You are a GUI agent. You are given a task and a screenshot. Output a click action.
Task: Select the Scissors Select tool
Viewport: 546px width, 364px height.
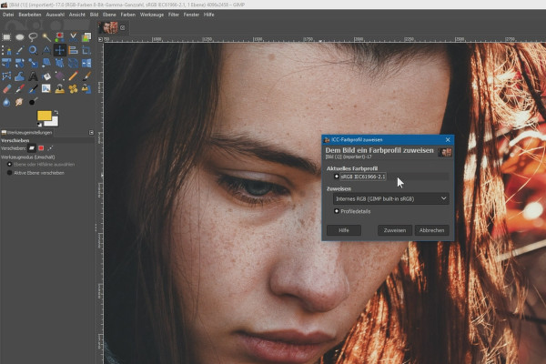[x=73, y=37]
